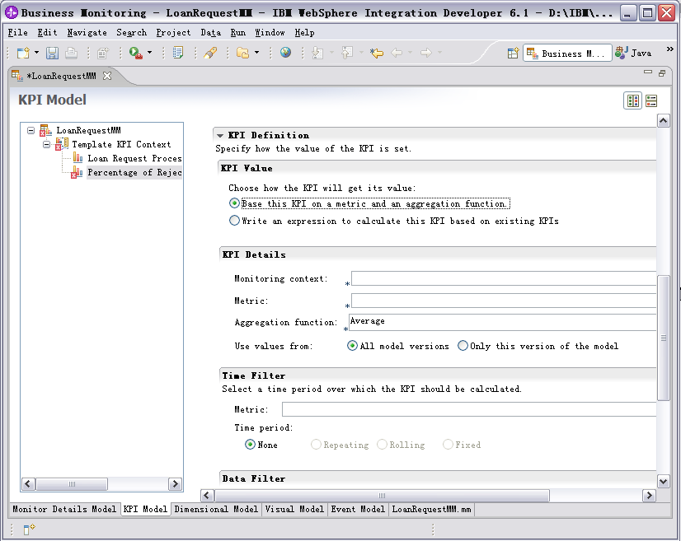681x541 pixels.
Task: Open the Project menu
Action: 173,33
